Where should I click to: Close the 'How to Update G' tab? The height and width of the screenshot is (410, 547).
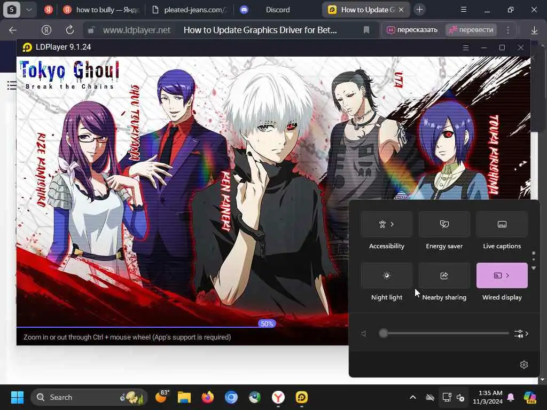coord(401,10)
